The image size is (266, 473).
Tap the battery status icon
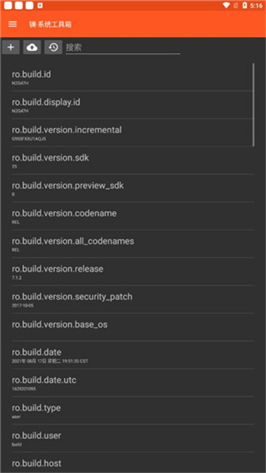click(245, 5)
